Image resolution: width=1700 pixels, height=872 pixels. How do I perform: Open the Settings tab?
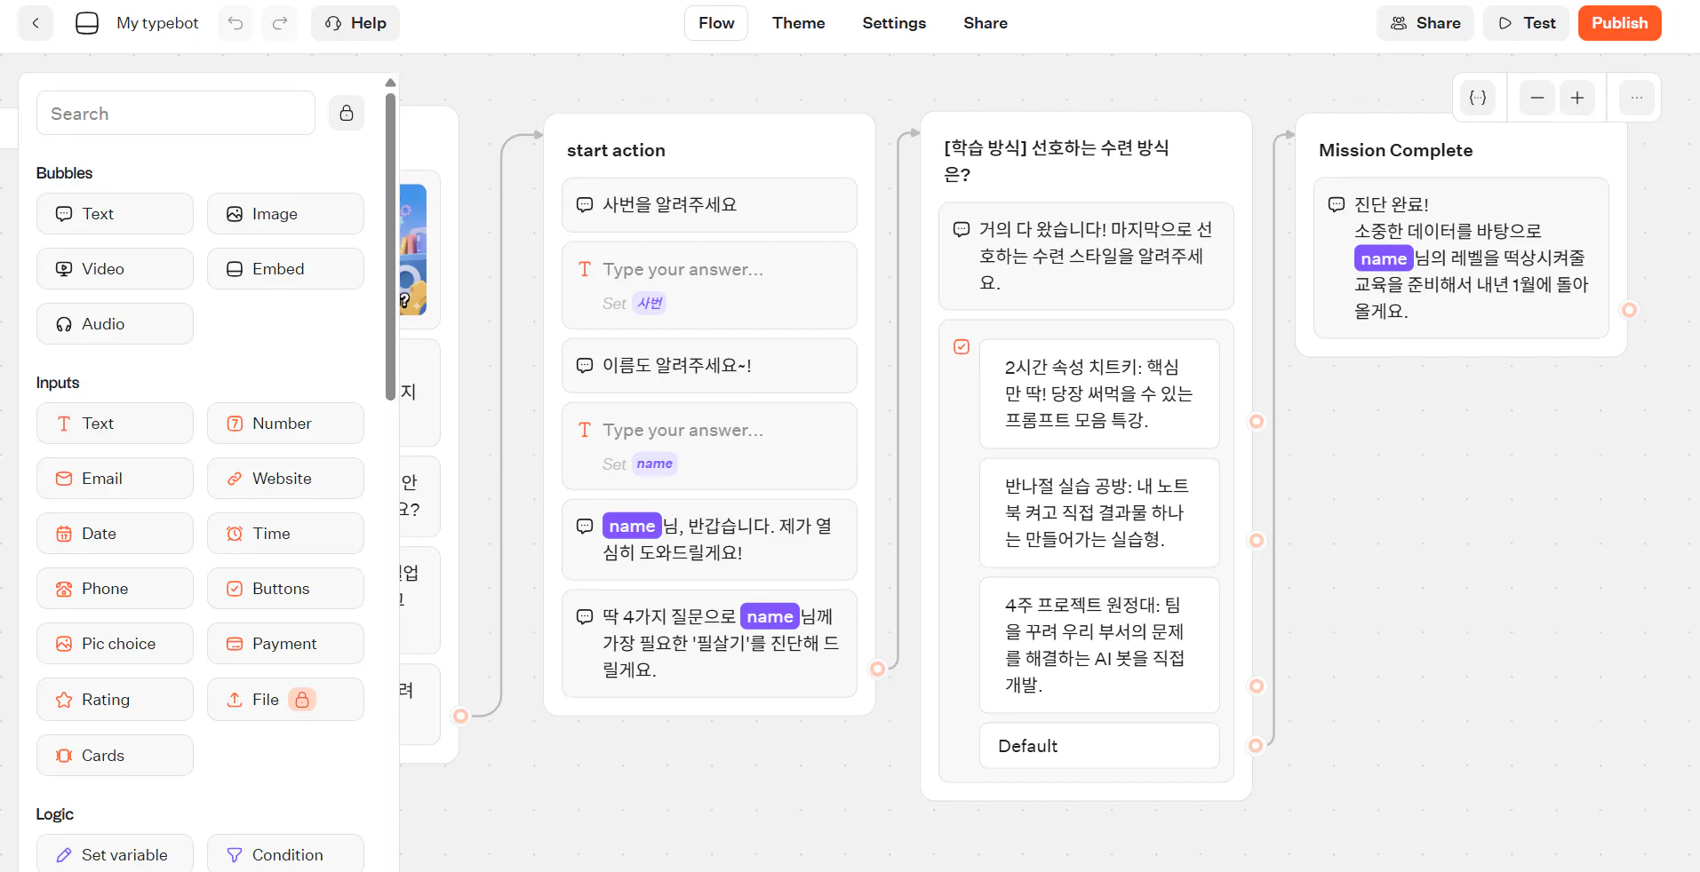894,22
